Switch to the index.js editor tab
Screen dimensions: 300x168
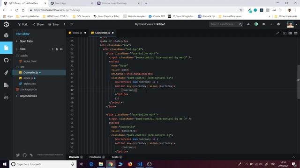click(77, 33)
